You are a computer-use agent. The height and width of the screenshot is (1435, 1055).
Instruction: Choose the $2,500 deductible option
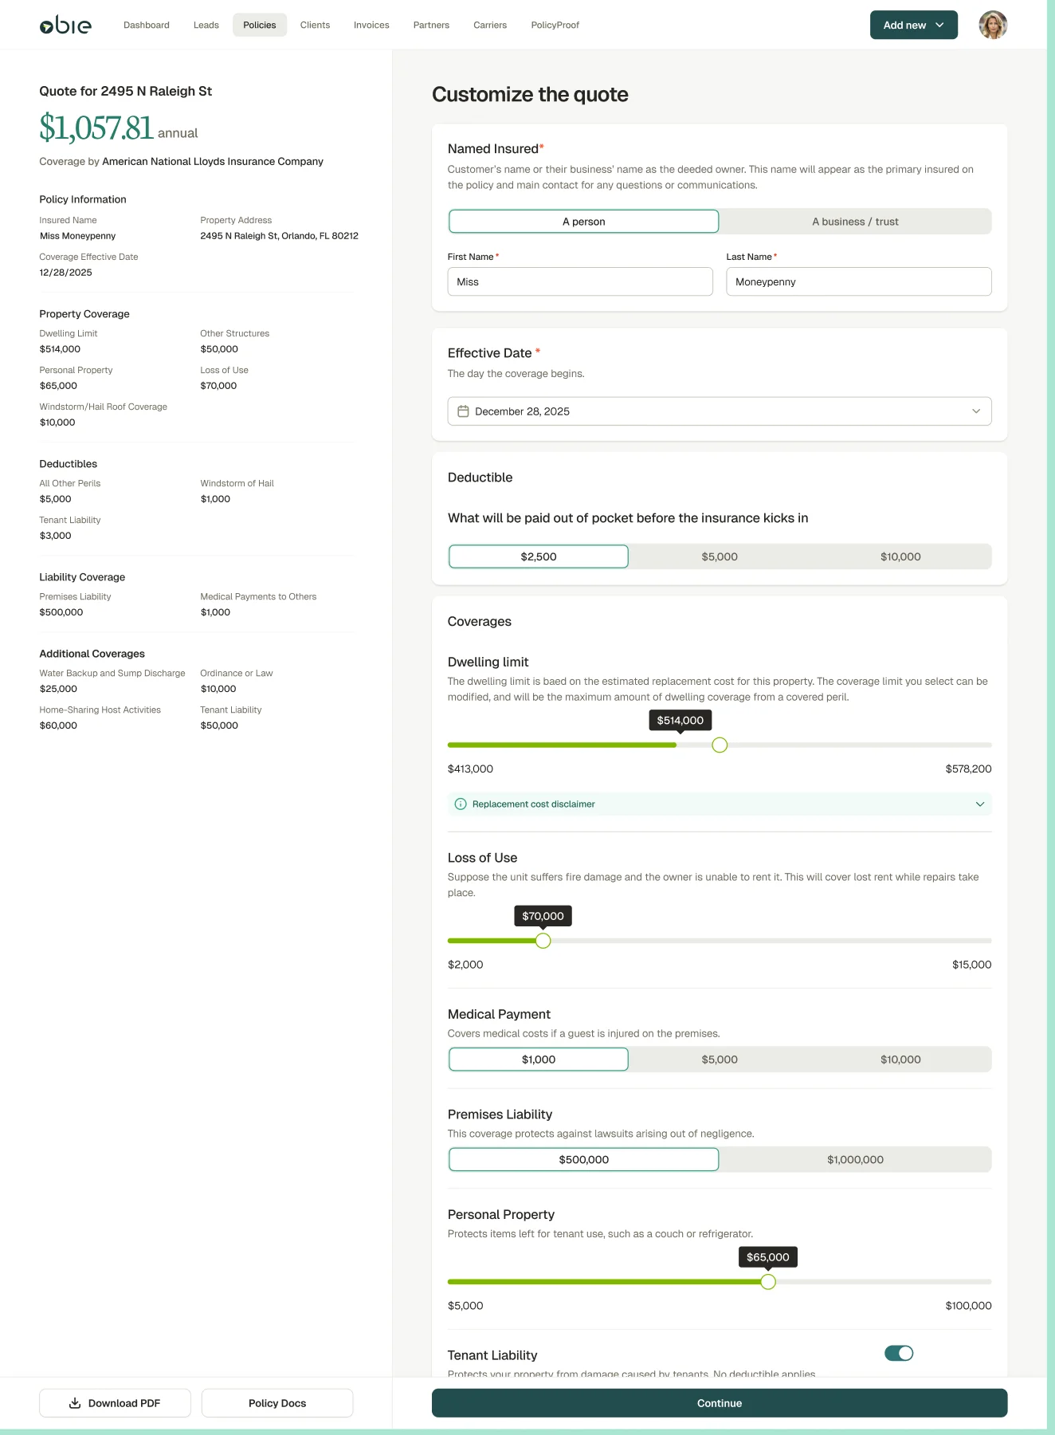tap(539, 556)
